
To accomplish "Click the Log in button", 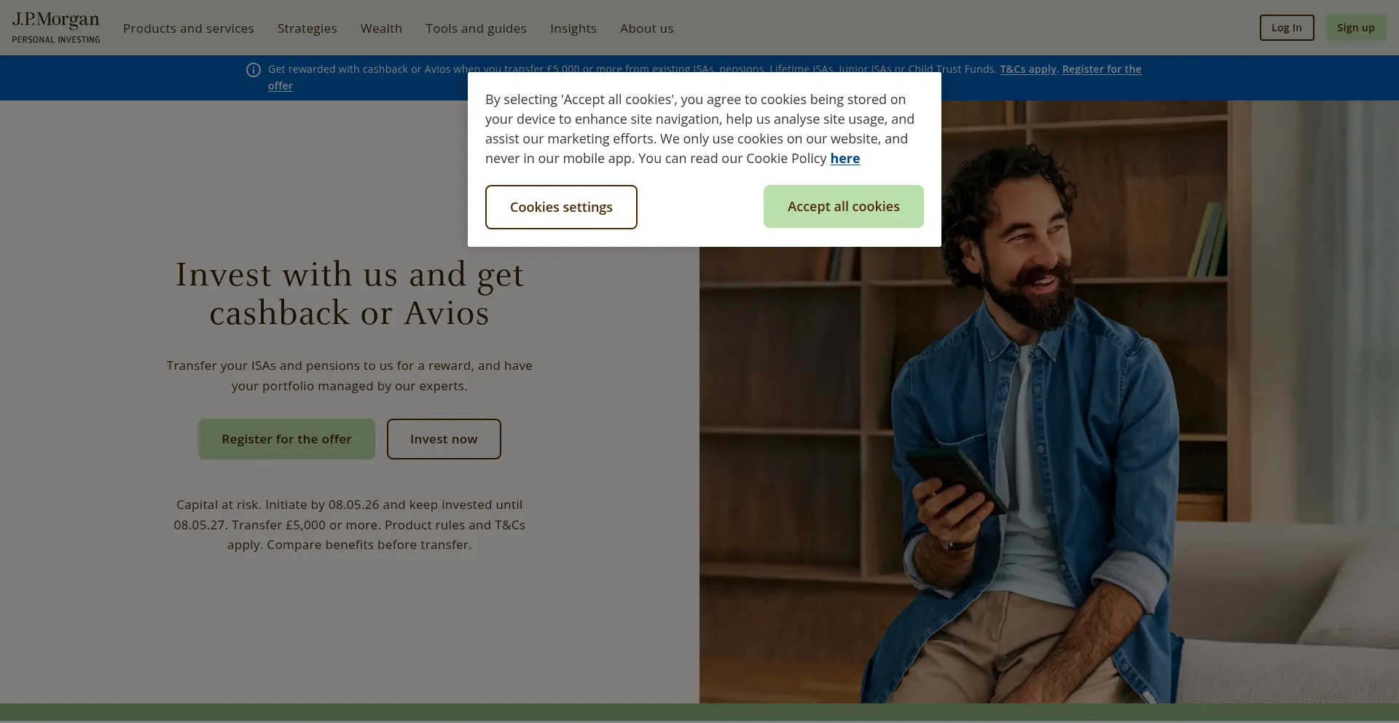I will [1287, 28].
